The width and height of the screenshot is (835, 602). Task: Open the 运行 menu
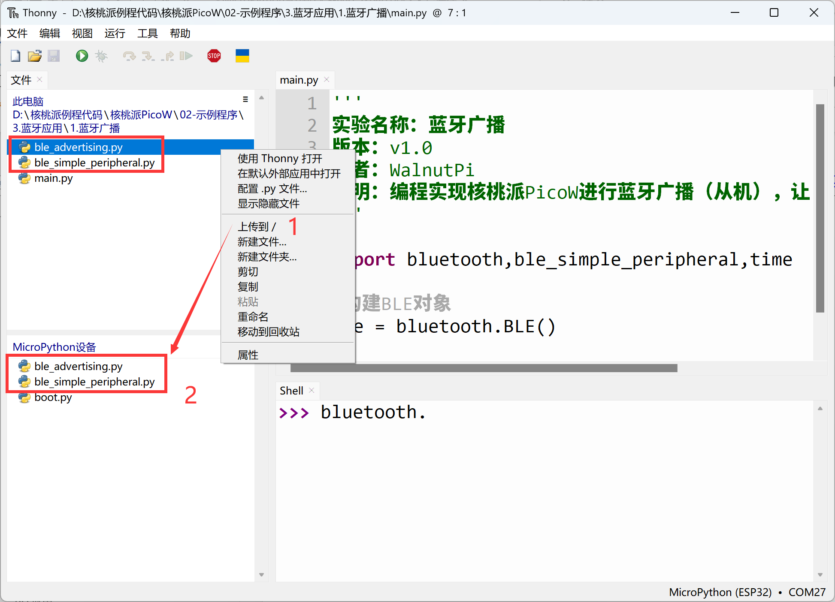tap(115, 33)
